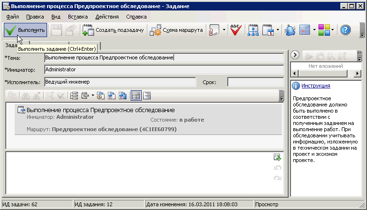Click the grayed-out checkmark with key icon

coord(61,95)
